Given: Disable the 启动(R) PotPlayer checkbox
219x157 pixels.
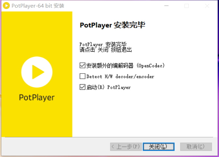Looking at the screenshot, I should tap(83, 87).
